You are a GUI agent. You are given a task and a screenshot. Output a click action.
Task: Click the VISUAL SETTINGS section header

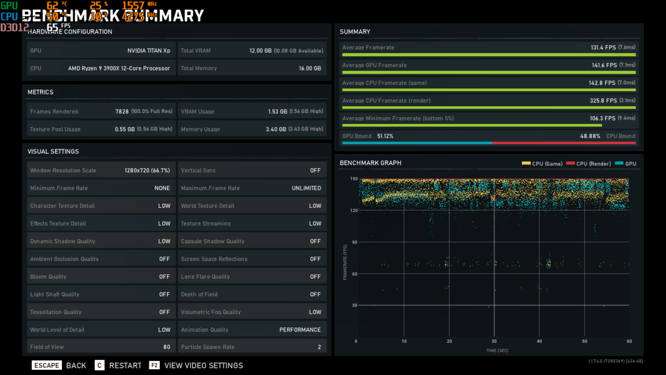point(53,151)
